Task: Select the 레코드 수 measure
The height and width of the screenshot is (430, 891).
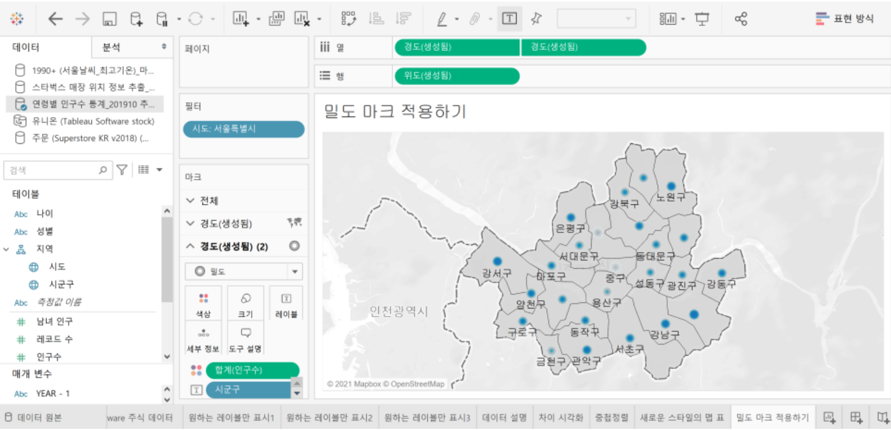Action: click(x=54, y=339)
